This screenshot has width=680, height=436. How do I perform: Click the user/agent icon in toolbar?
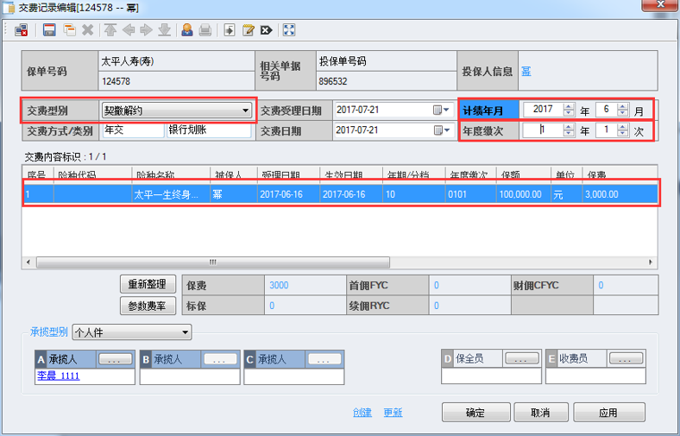186,30
